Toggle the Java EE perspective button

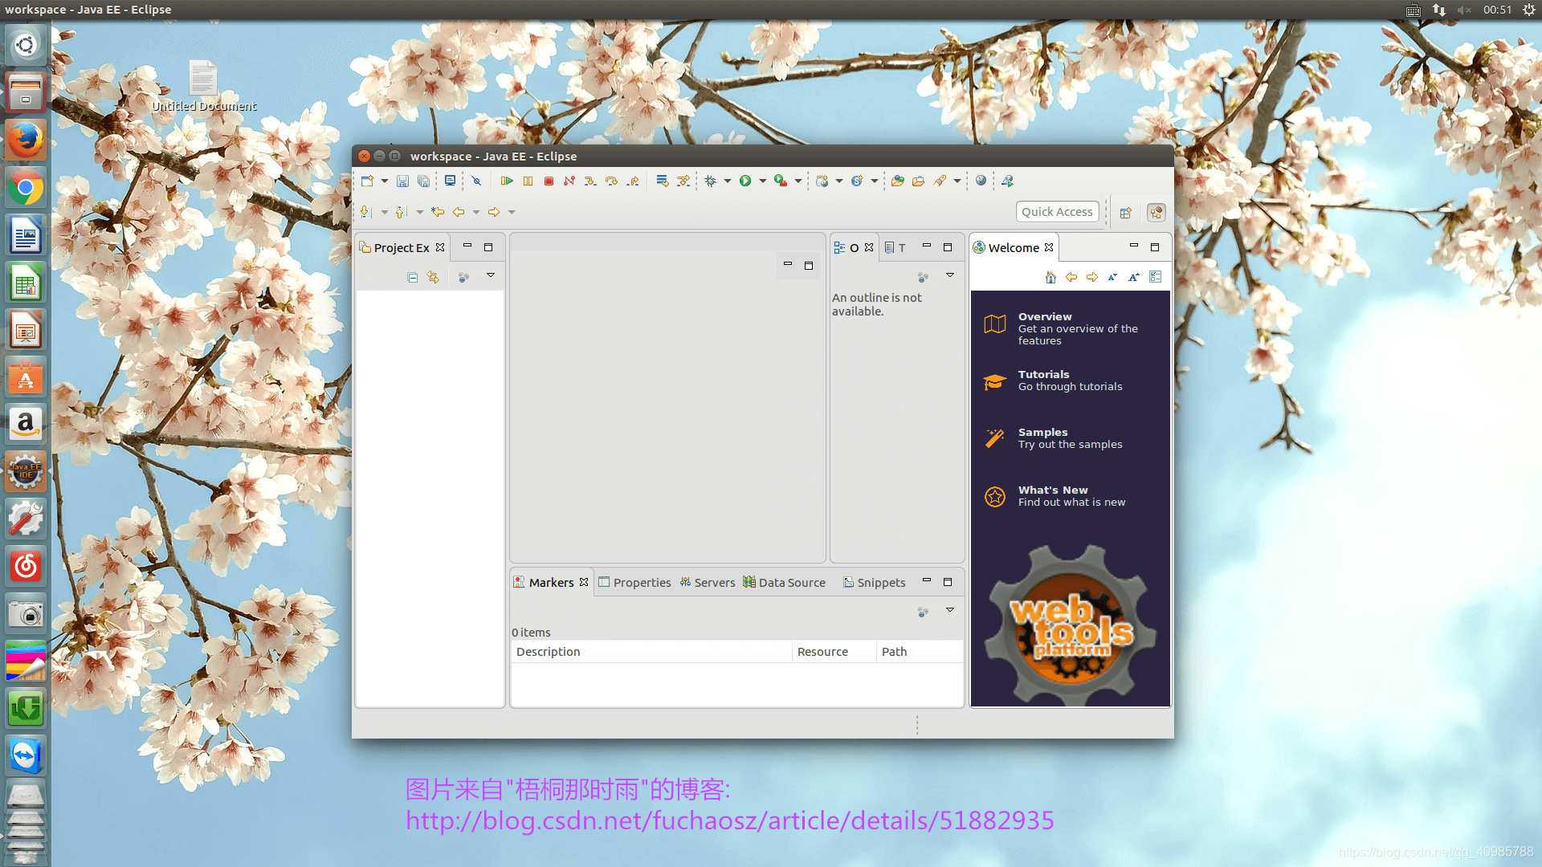coord(1156,212)
